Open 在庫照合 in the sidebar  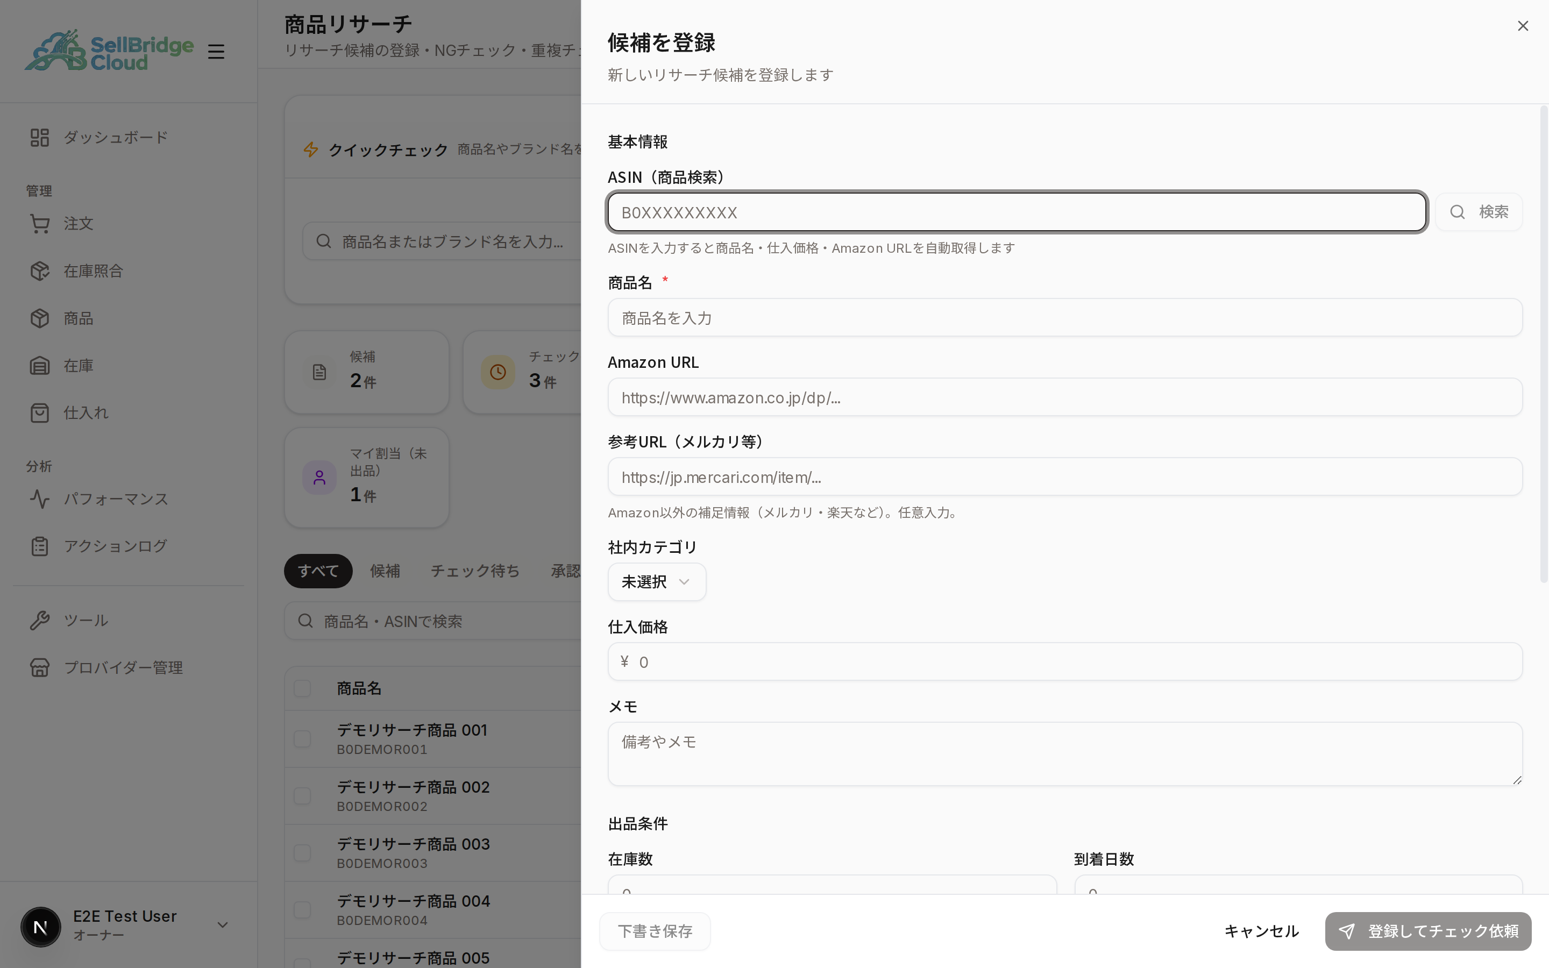[x=128, y=271]
